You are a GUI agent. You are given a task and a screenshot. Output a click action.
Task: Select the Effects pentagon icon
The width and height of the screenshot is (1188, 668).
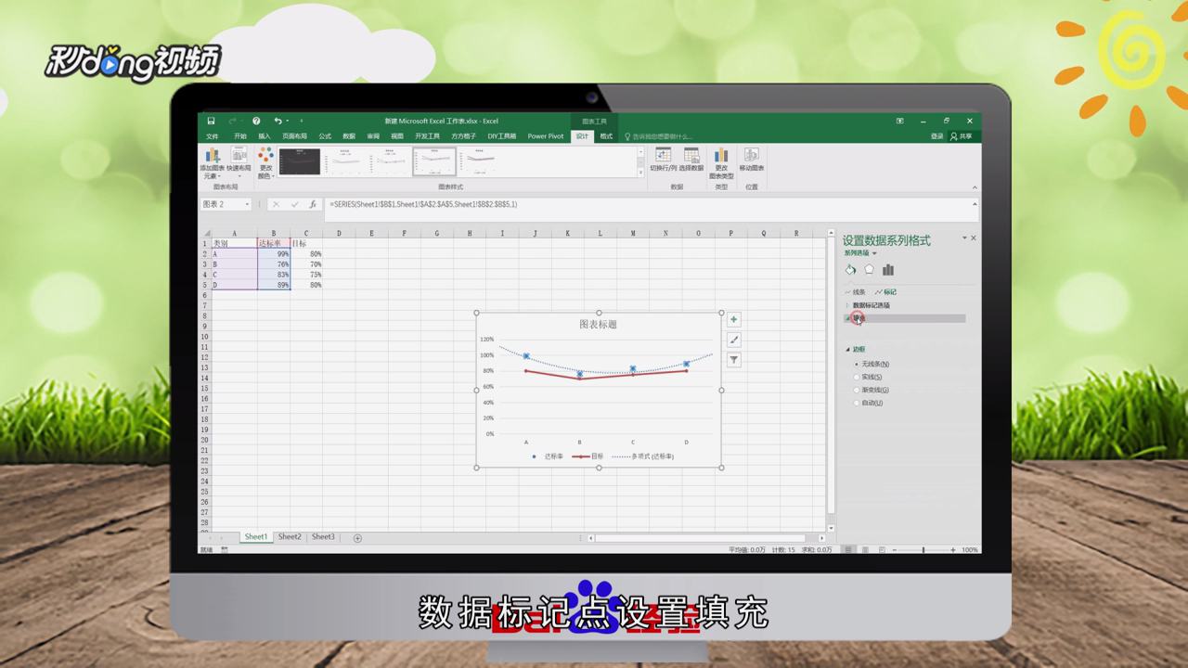(x=869, y=270)
